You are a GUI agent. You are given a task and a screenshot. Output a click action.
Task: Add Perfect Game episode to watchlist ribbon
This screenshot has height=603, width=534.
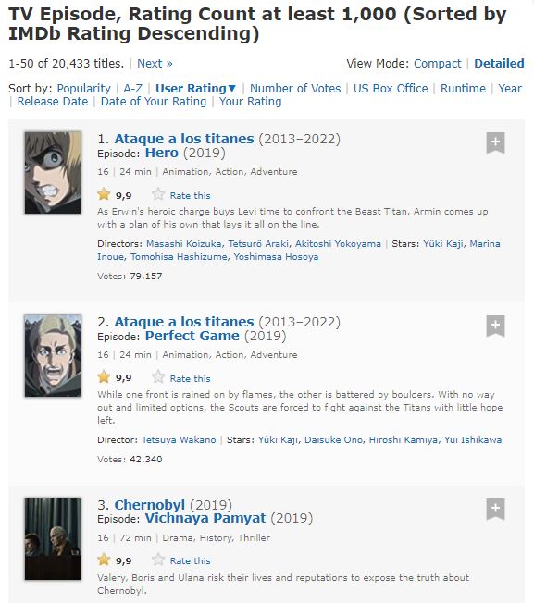495,326
